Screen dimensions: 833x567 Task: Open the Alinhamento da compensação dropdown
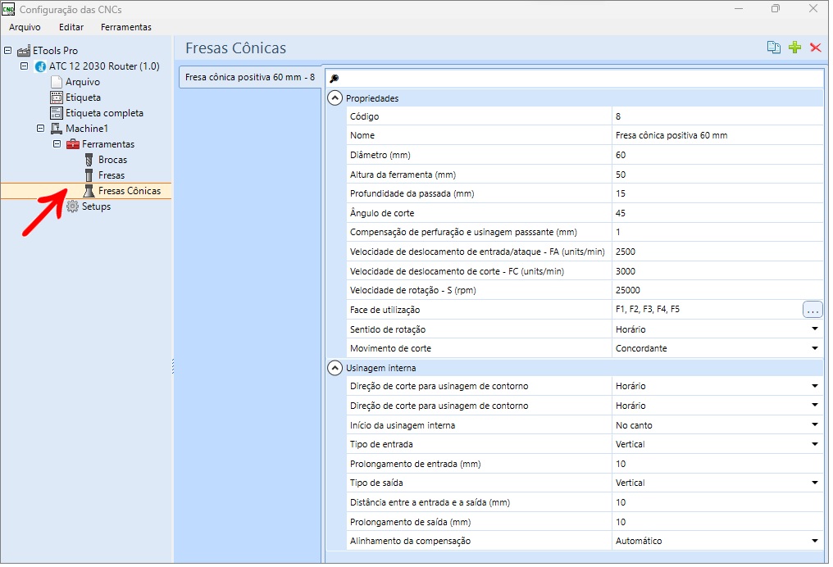tap(814, 541)
